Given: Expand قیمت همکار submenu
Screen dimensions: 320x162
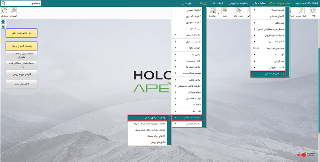Looking at the screenshot, I should pyautogui.click(x=187, y=73).
